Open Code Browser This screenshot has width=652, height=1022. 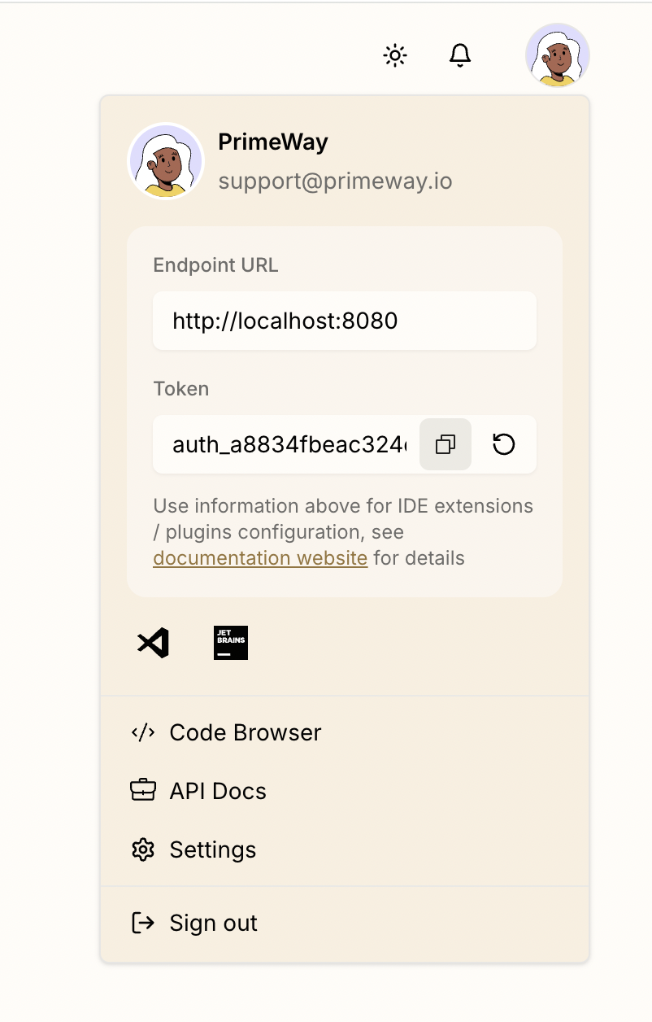point(244,732)
